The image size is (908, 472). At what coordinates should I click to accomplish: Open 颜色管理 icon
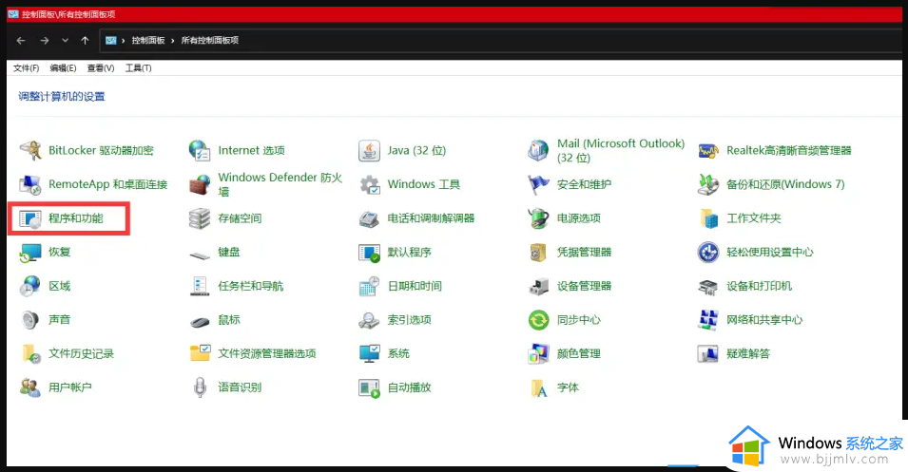538,353
